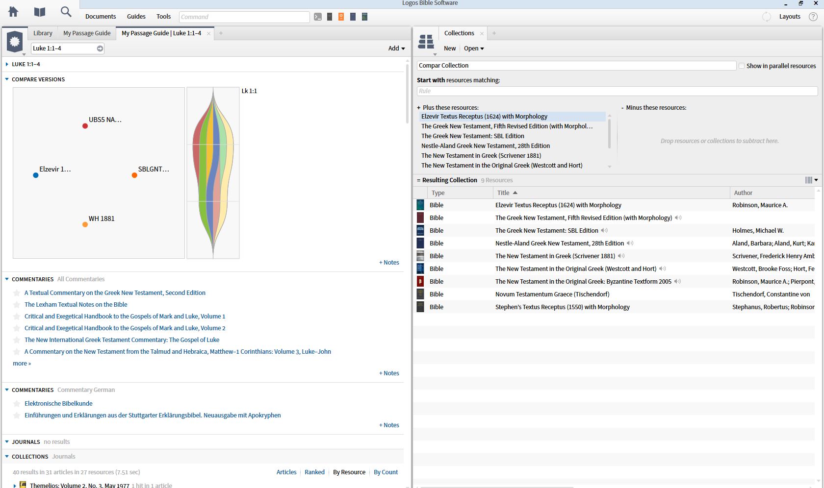
Task: Expand the LUKE 1:1–4 section
Action: pos(7,64)
